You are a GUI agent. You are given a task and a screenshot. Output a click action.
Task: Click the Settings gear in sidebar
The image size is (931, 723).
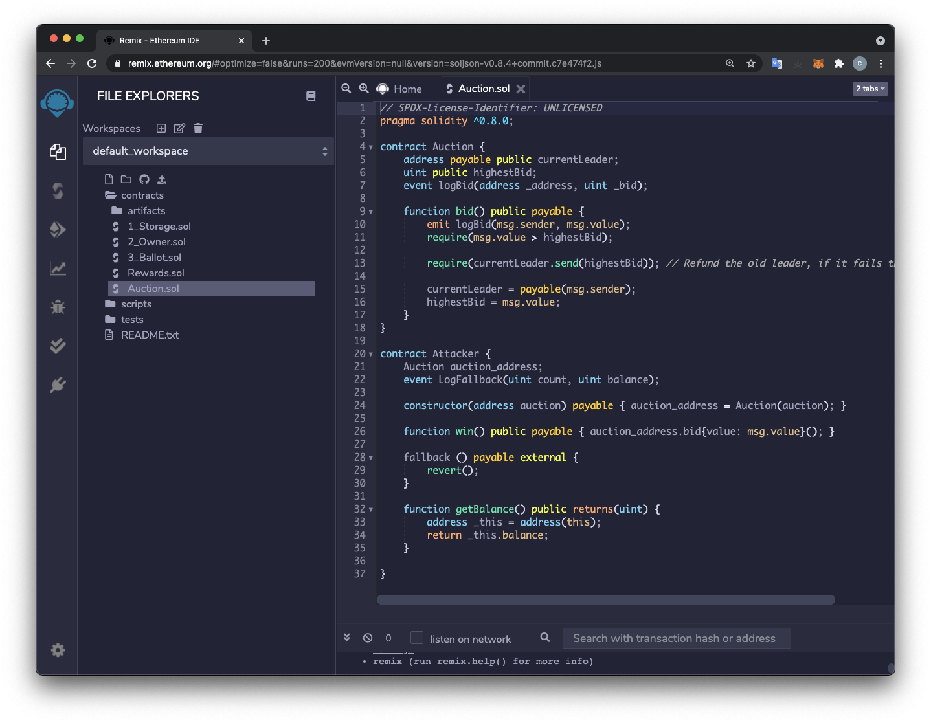click(x=58, y=650)
